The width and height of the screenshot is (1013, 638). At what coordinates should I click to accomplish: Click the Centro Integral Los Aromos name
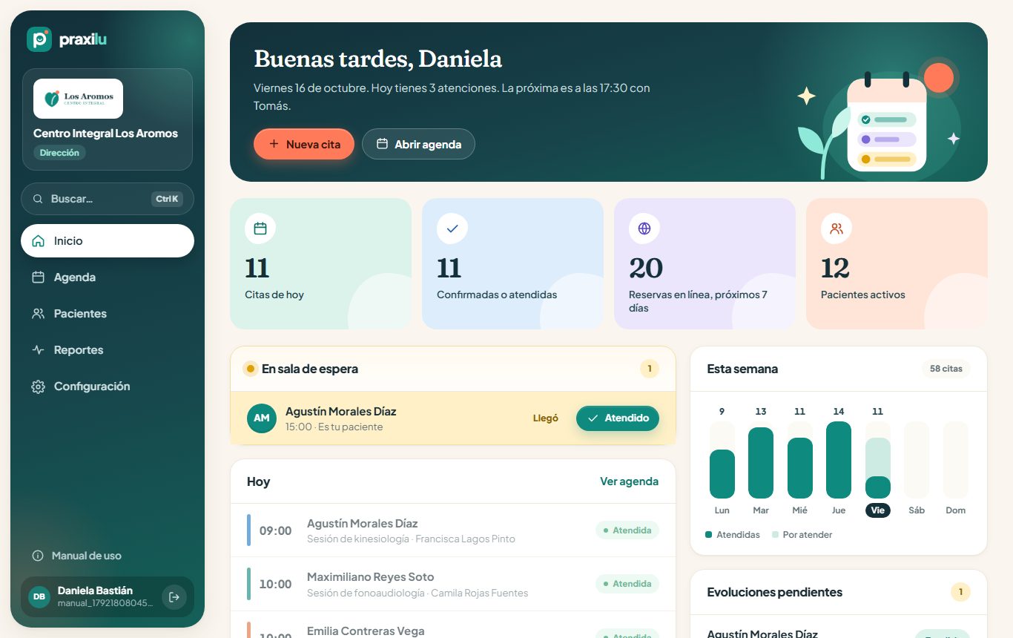[x=106, y=134]
